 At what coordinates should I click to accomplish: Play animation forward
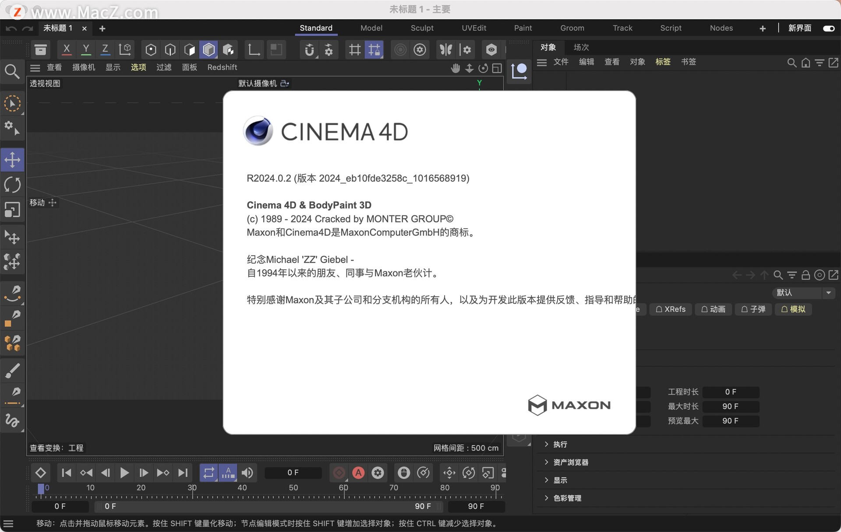124,473
